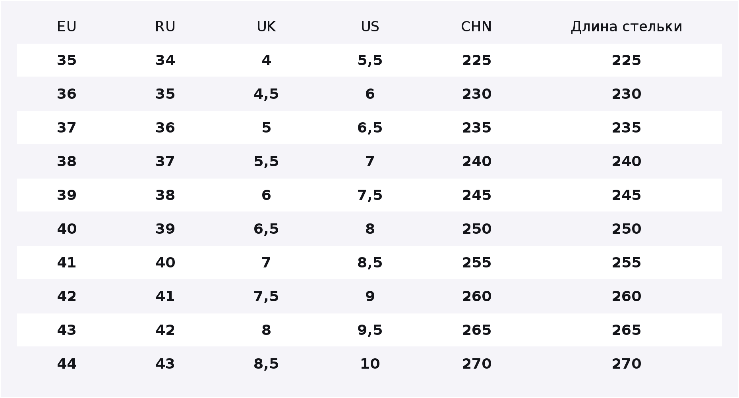Click the Длина стельки column header

[627, 27]
